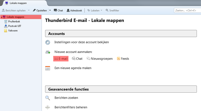Viewport: 201px width, 111px height.
Task: Toggle the Snelfilter quick filter
Action: [112, 10]
